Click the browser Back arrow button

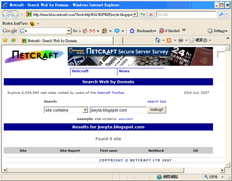click(x=6, y=14)
